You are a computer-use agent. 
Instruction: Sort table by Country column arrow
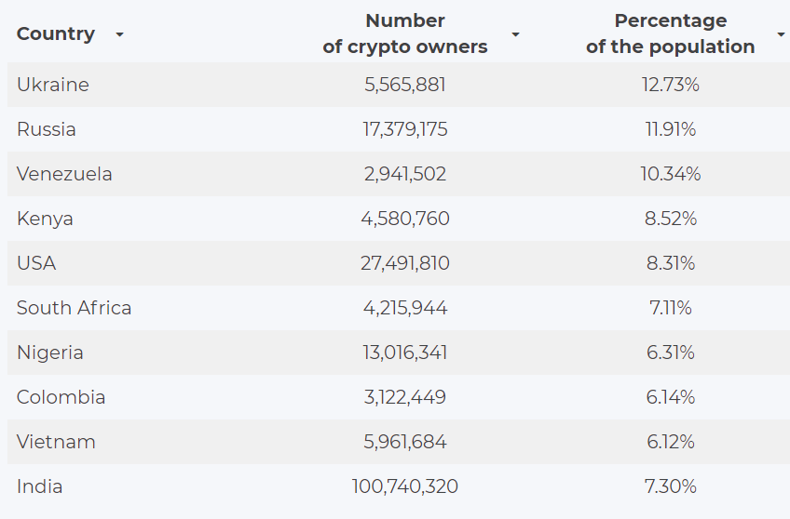point(119,34)
